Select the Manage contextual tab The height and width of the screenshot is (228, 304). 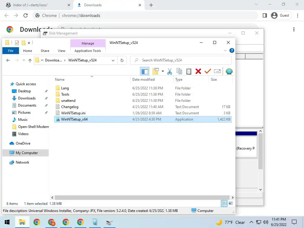[x=88, y=43]
